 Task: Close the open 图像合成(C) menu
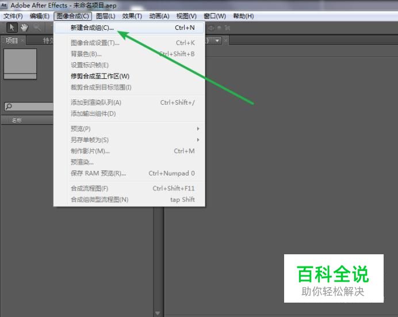click(x=72, y=16)
